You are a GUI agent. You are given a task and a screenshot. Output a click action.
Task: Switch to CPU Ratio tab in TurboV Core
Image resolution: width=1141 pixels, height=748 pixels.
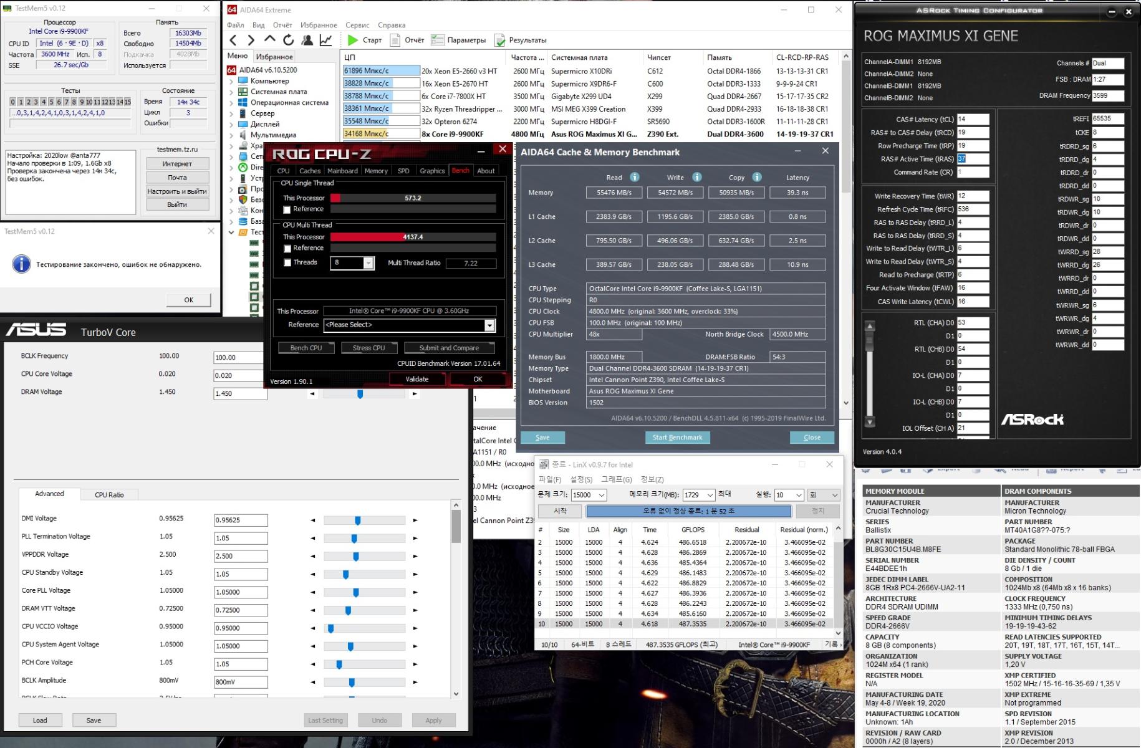109,495
